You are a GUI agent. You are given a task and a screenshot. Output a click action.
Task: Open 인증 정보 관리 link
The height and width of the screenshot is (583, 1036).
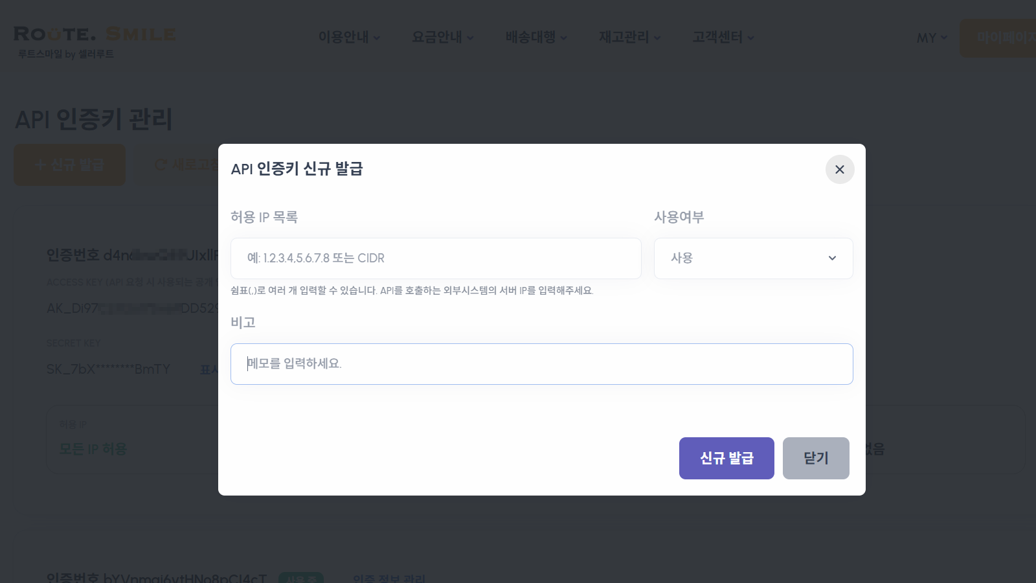[x=388, y=578]
